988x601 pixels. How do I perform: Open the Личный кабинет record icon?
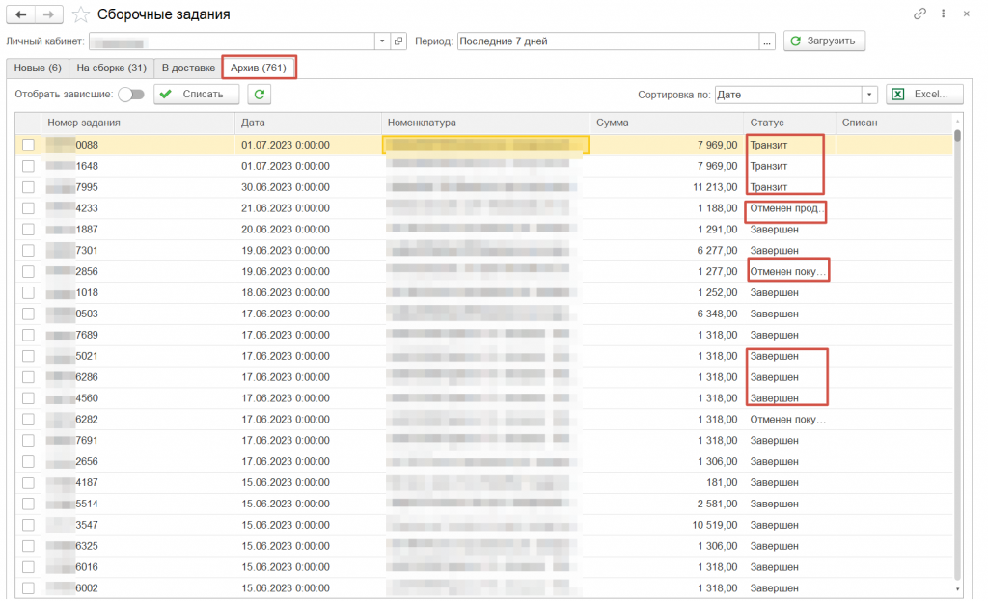[x=398, y=41]
